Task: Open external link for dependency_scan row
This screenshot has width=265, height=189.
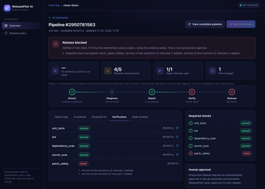Action: 177,146
